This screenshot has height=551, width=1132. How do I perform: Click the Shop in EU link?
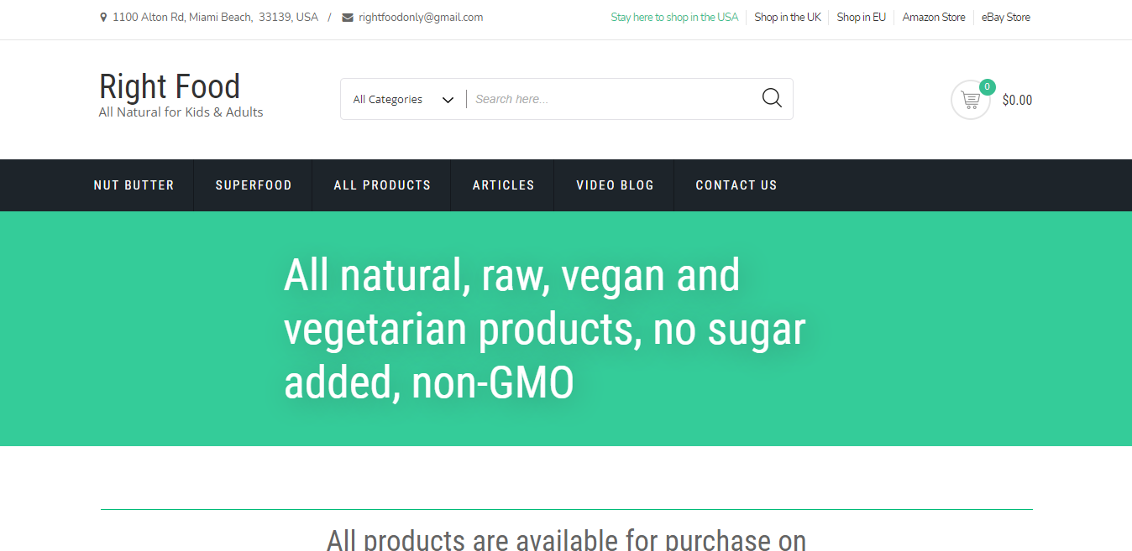tap(861, 17)
